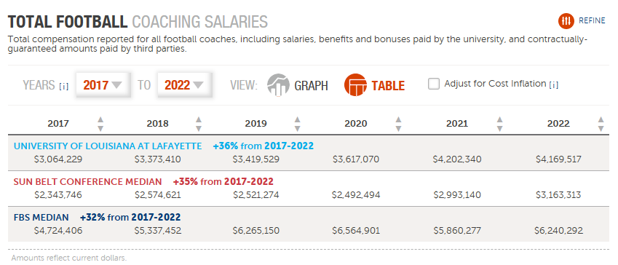The height and width of the screenshot is (265, 618).
Task: Select Sun Belt Conference Median row title
Action: pos(87,182)
